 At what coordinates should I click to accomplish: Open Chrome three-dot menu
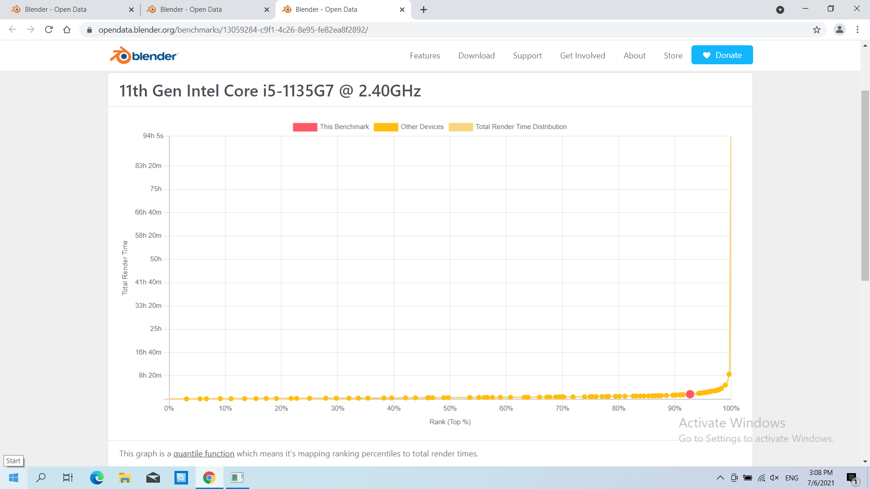[857, 30]
